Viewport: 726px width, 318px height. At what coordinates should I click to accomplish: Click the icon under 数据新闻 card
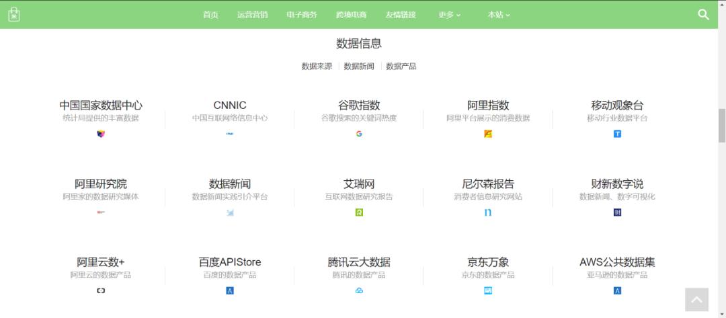[230, 212]
